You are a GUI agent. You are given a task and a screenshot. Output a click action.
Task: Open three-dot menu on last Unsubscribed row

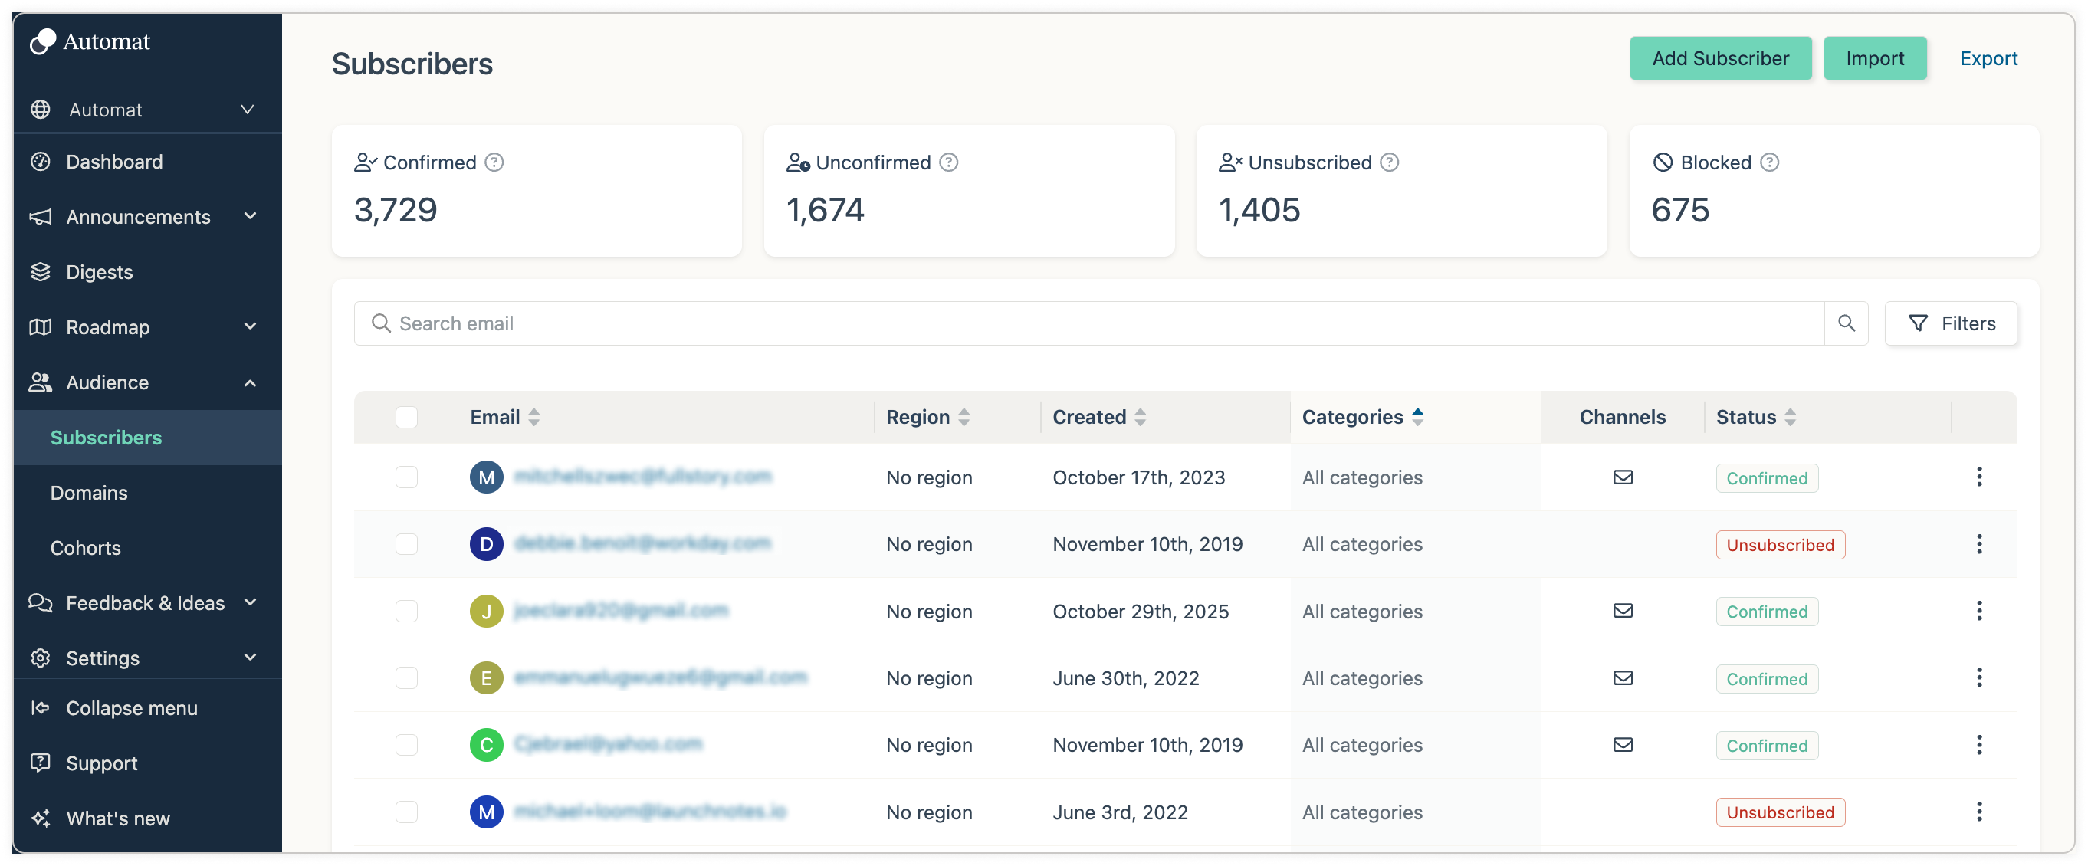1978,811
